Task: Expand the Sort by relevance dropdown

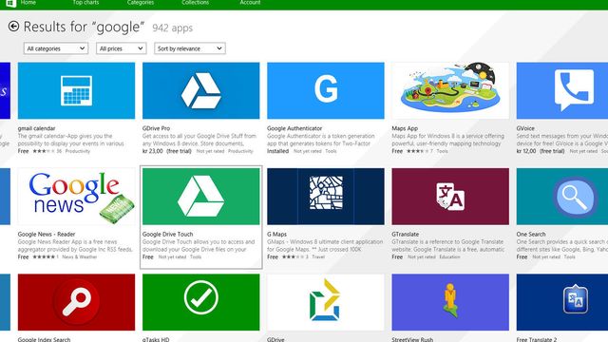Action: [x=190, y=48]
